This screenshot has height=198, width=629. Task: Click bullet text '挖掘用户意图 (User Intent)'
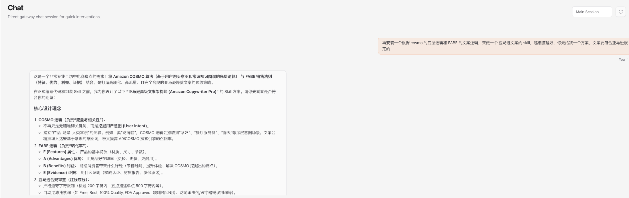tap(123, 126)
